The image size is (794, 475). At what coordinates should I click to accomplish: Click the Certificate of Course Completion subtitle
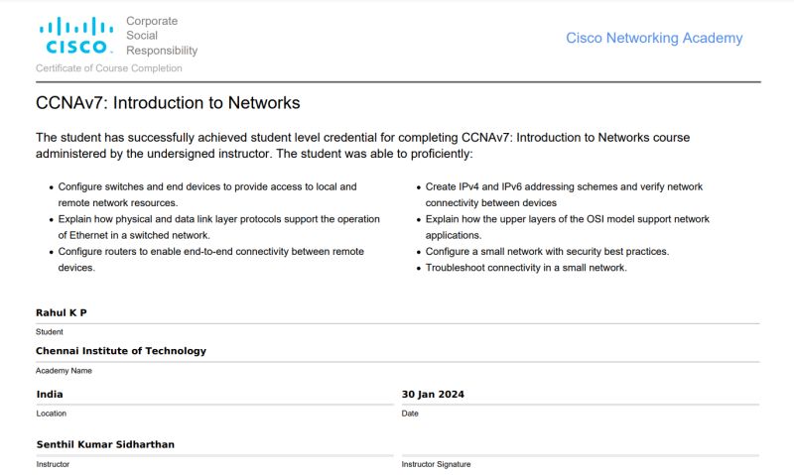coord(109,68)
